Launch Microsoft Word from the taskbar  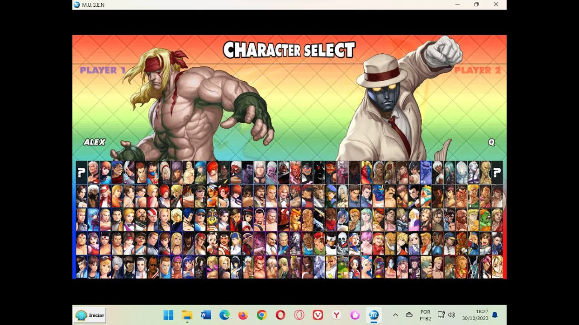tap(206, 315)
